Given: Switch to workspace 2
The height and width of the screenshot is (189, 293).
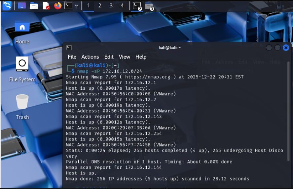Looking at the screenshot, I should [x=100, y=6].
